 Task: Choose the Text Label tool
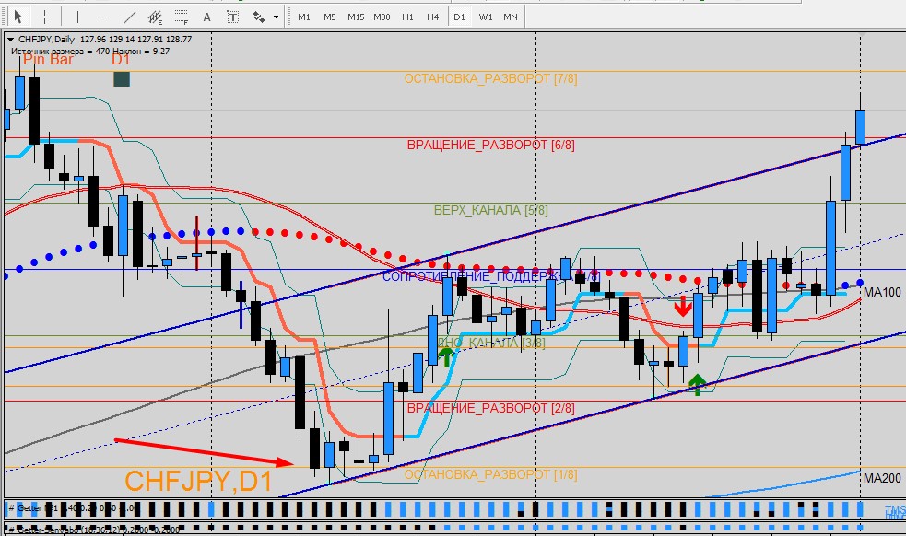tap(233, 17)
